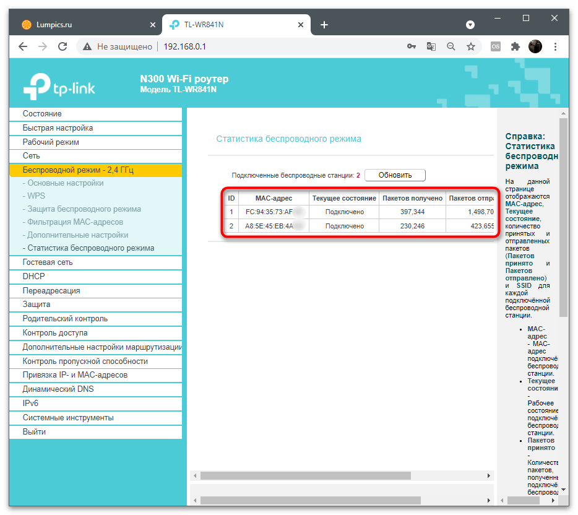Open the Состояние menu item
The height and width of the screenshot is (515, 578).
[95, 113]
